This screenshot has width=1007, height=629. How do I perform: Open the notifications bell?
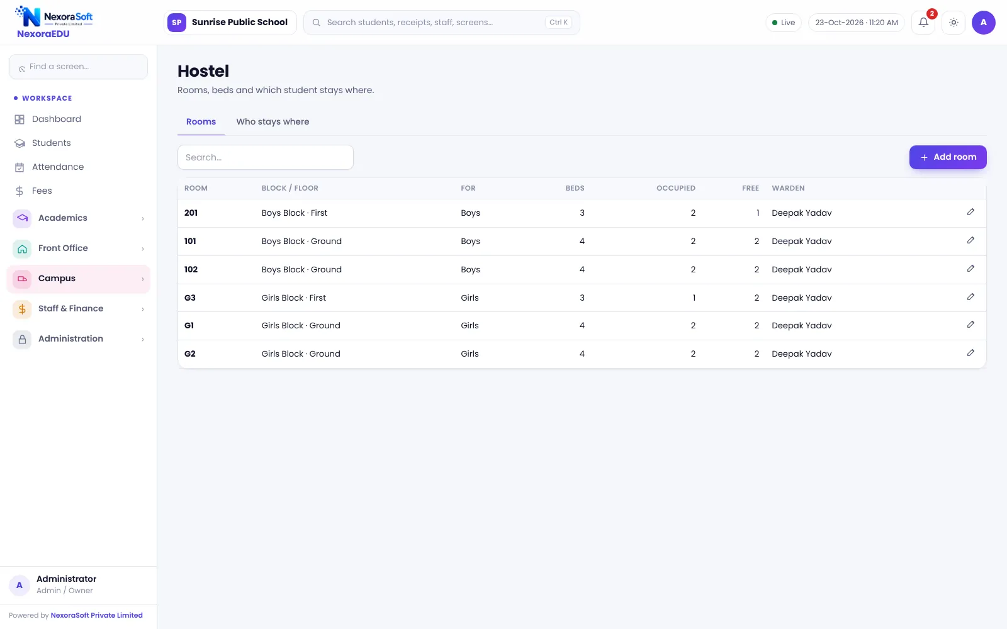tap(923, 23)
